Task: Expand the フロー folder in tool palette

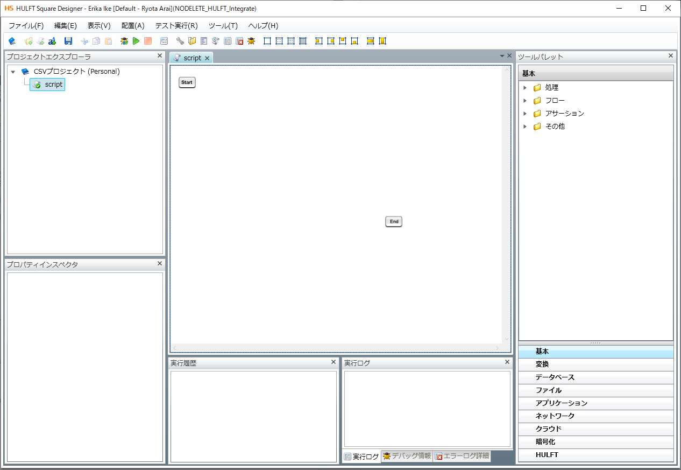Action: pyautogui.click(x=525, y=100)
